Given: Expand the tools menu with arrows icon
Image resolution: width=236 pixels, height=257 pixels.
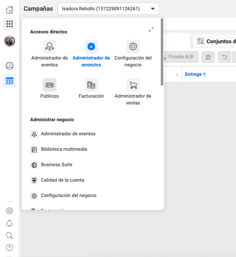Looking at the screenshot, I should [x=151, y=29].
